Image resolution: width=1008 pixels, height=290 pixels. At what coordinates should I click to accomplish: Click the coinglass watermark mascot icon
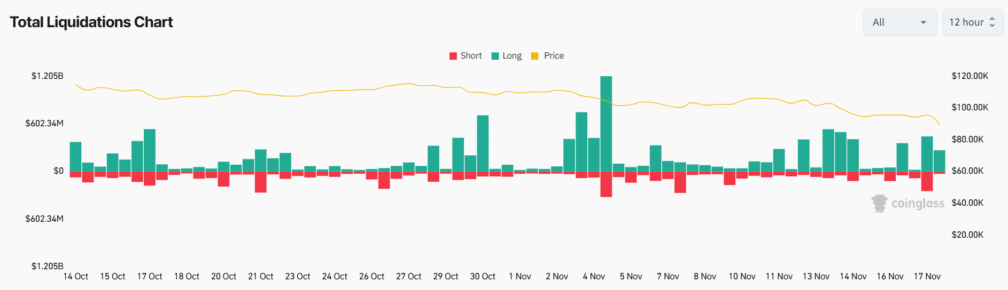(879, 203)
